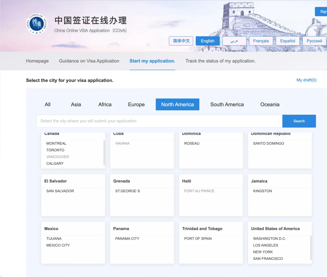This screenshot has height=277, width=327.
Task: Select the Arabic language option
Action: (234, 41)
